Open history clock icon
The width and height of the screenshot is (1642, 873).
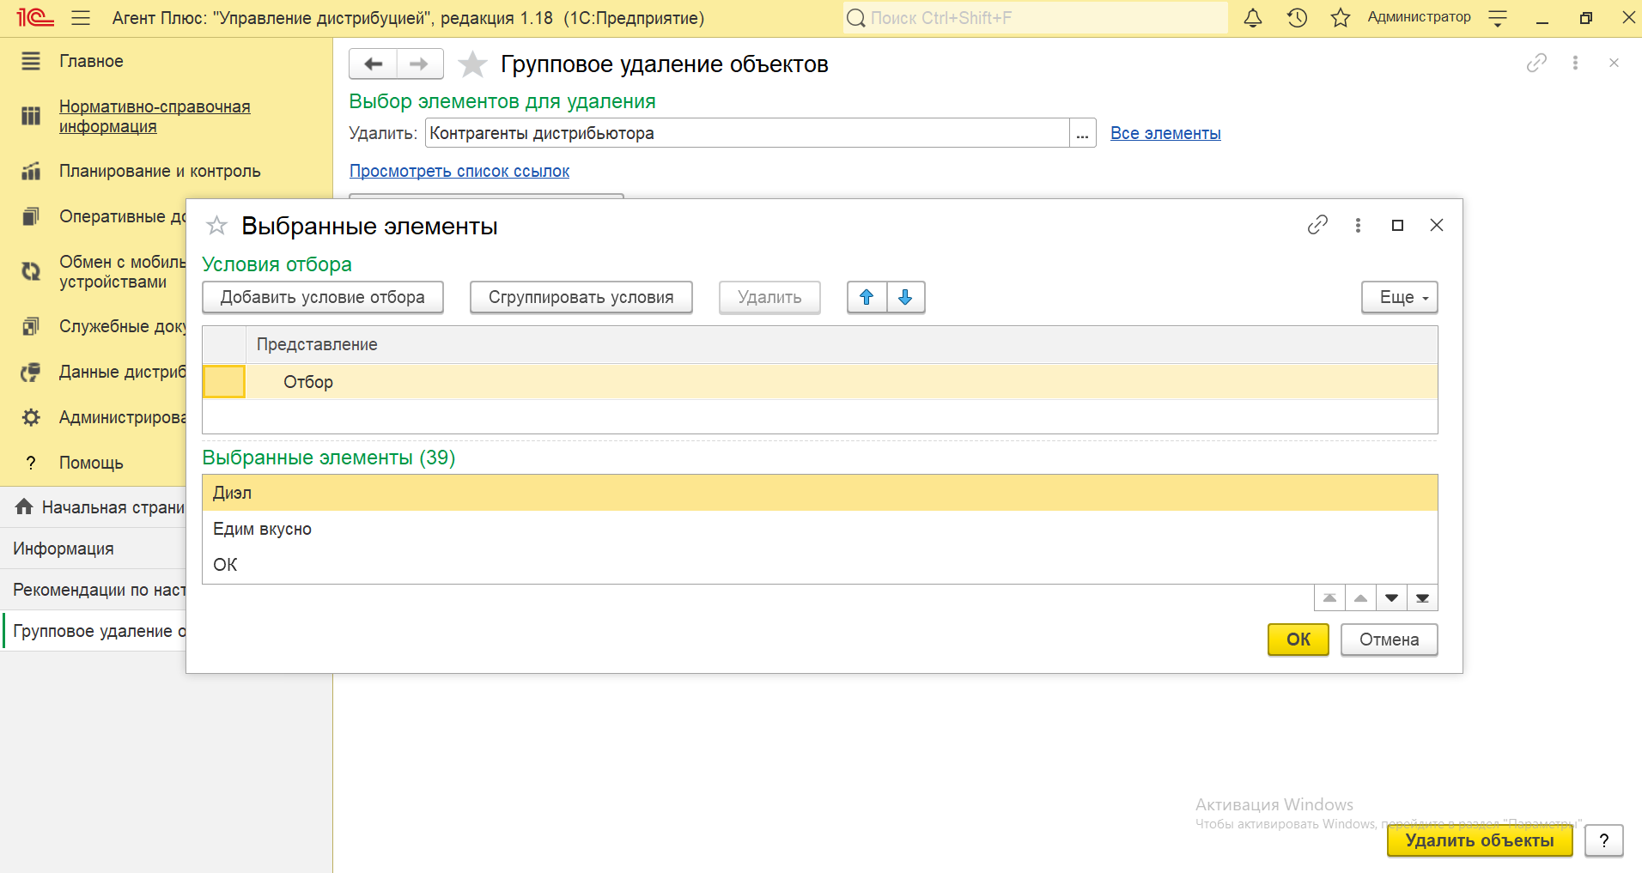tap(1297, 18)
